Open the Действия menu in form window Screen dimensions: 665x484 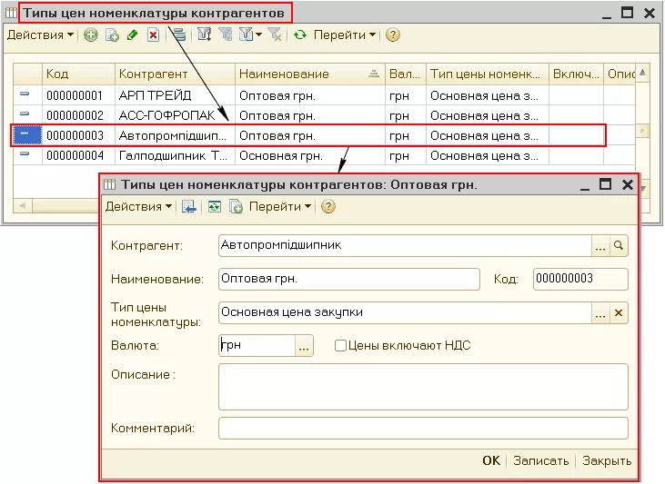138,207
